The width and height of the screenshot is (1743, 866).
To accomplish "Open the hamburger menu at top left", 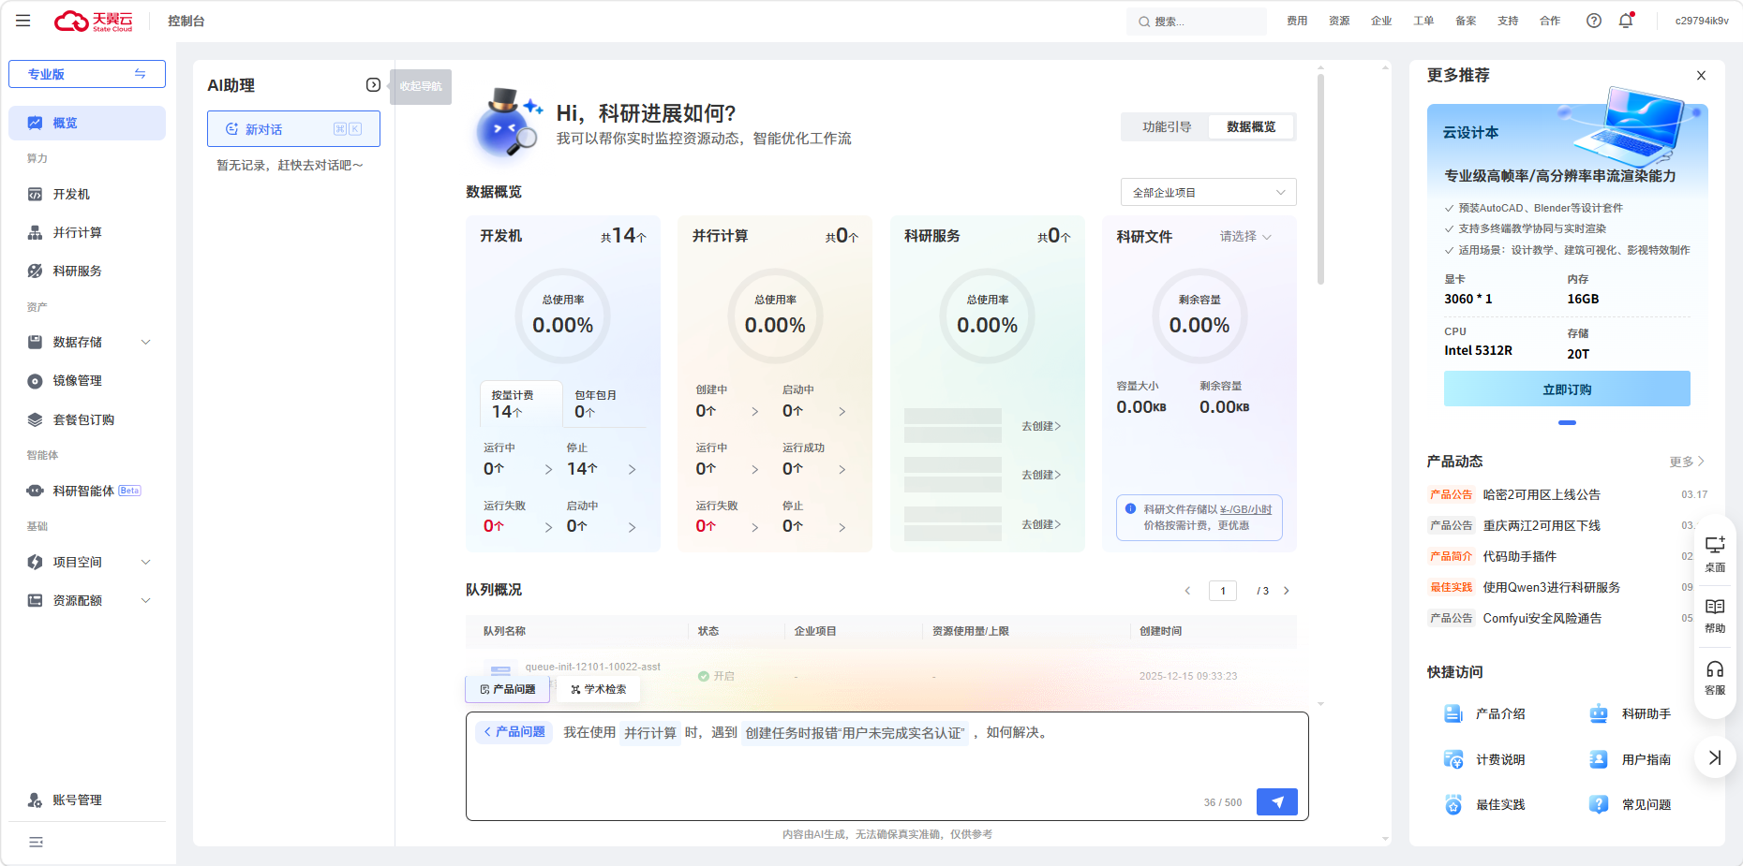I will click(23, 21).
